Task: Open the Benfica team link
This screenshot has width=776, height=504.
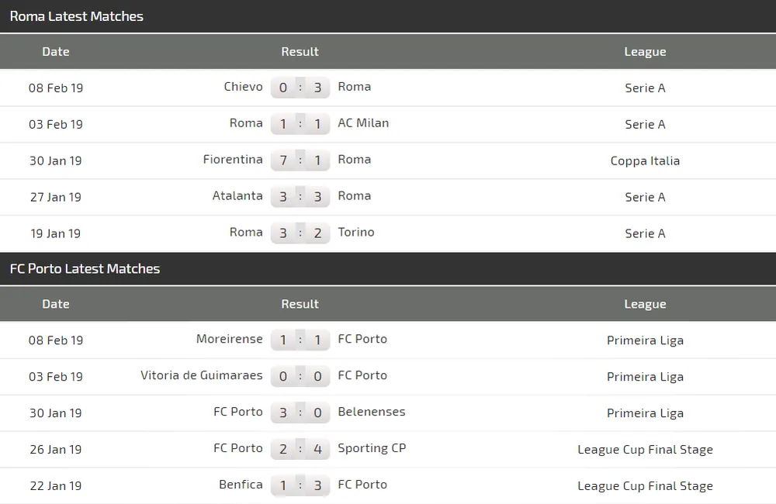Action: pos(241,485)
